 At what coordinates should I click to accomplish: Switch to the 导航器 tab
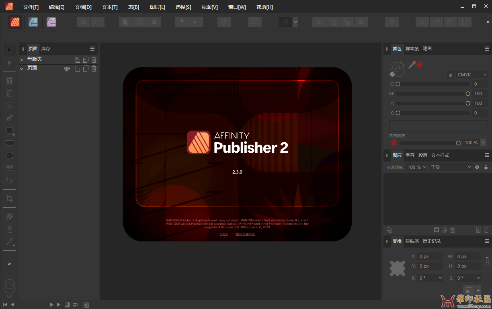click(412, 241)
